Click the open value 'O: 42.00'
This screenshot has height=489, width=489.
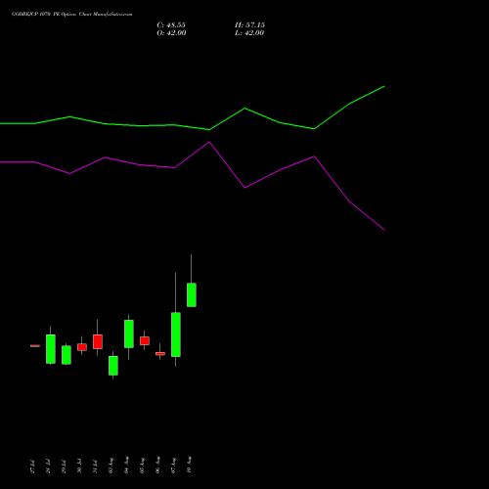coord(171,33)
